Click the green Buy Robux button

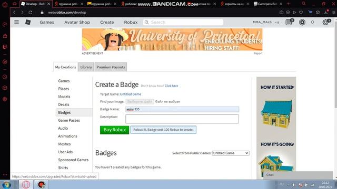[114, 130]
